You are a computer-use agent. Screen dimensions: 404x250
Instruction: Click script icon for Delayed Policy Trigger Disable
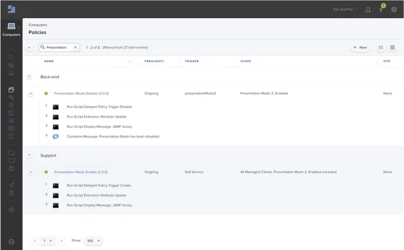coord(55,107)
